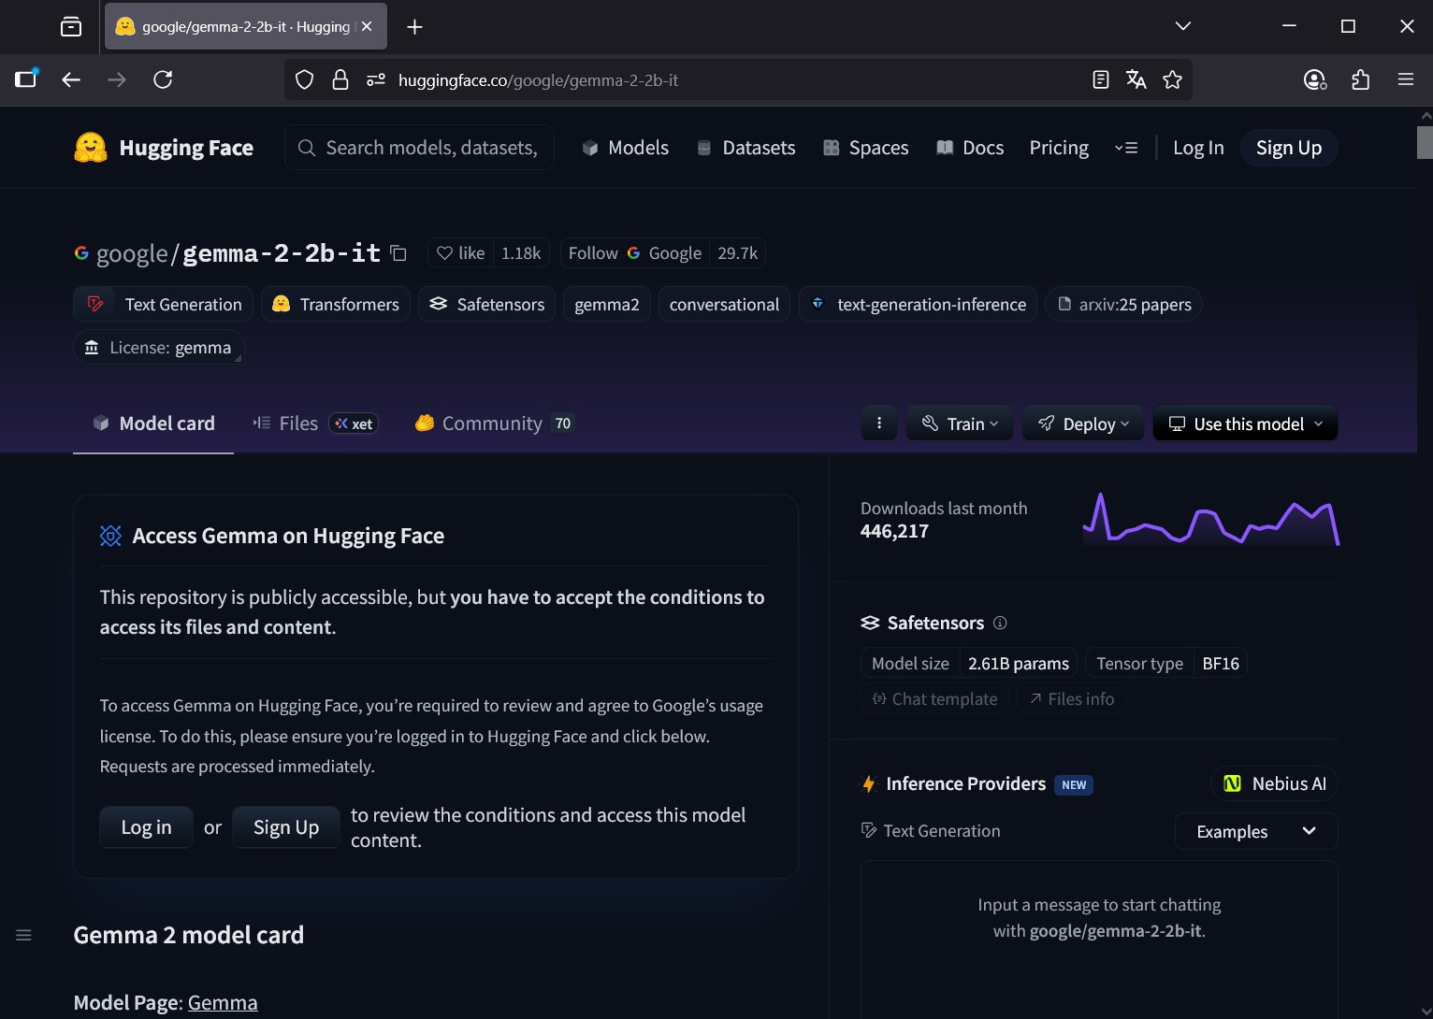This screenshot has height=1019, width=1433.
Task: Switch to the Model card tab
Action: click(153, 423)
